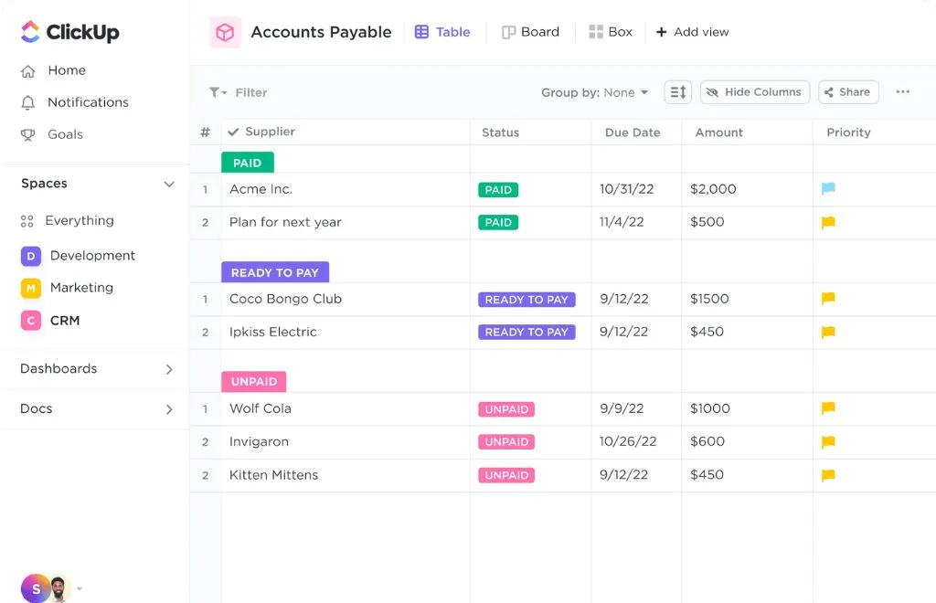936x603 pixels.
Task: Toggle the Supplier column checkmark
Action: tap(234, 132)
